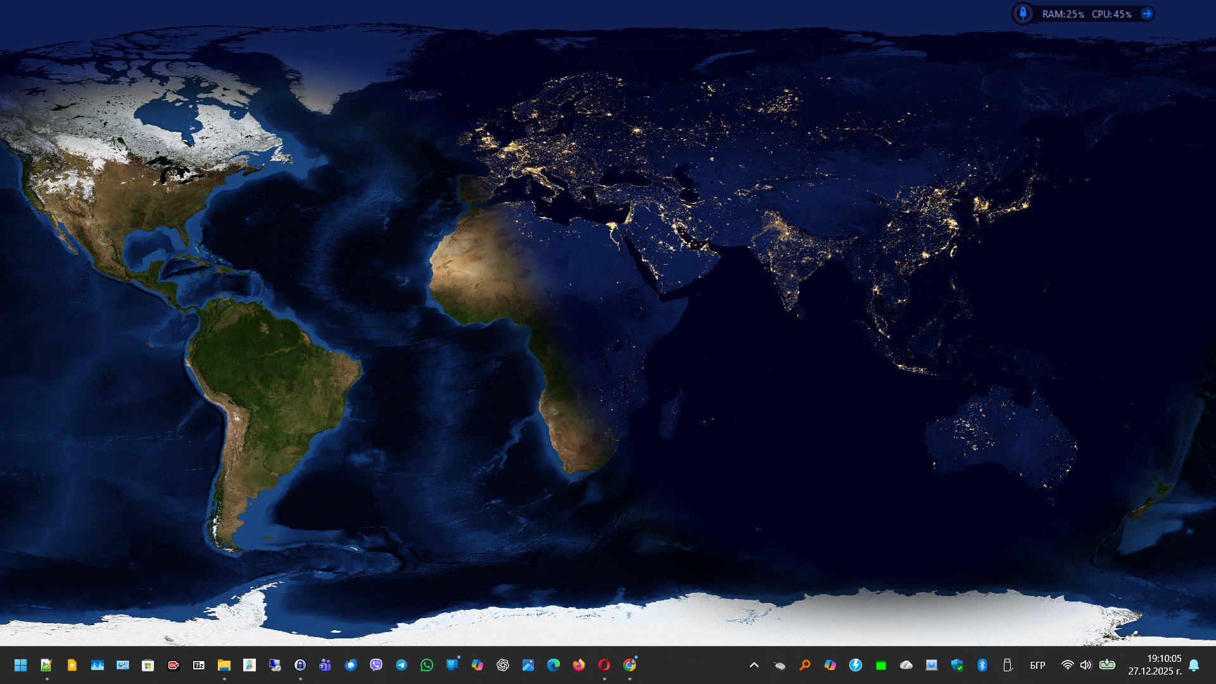Launch ChatGPT from the taskbar

(503, 665)
